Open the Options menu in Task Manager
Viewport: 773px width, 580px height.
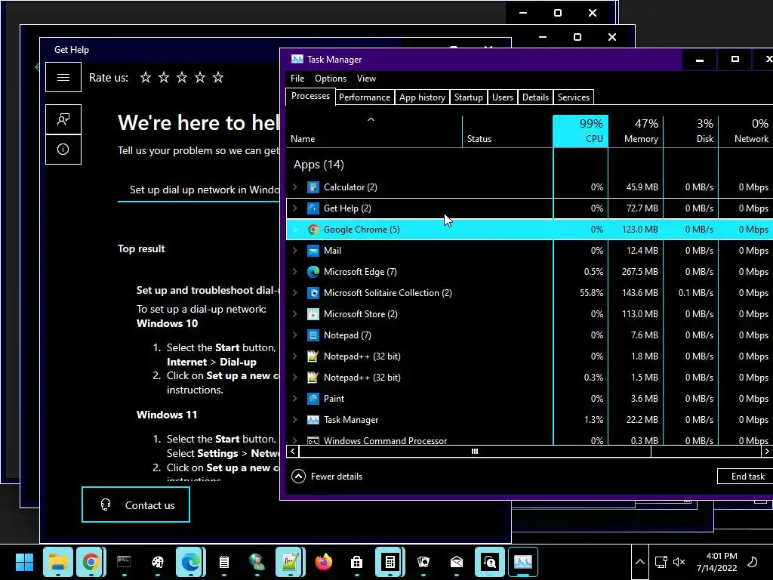pyautogui.click(x=331, y=79)
